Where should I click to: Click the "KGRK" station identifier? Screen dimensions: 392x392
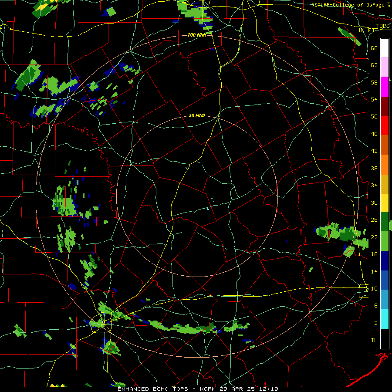207,389
